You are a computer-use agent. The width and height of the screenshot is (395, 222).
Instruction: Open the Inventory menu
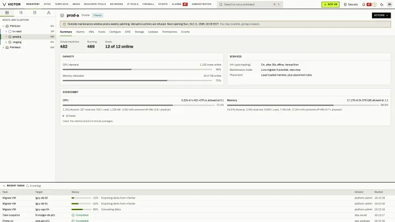[33, 4]
